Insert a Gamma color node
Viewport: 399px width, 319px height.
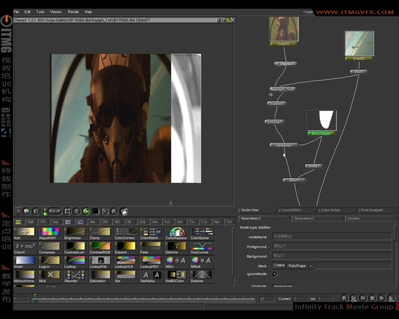(x=175, y=247)
